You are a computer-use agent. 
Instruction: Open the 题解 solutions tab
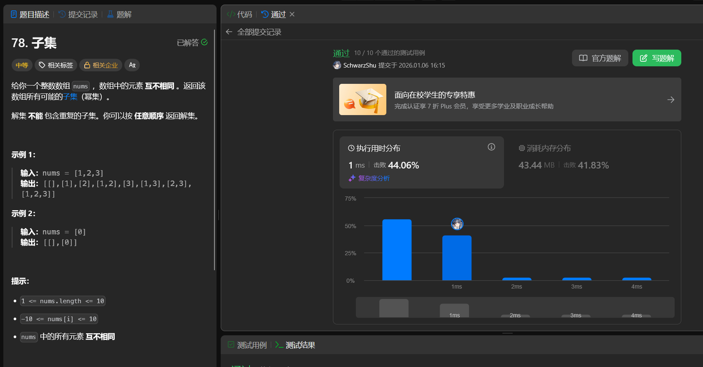[x=119, y=15]
